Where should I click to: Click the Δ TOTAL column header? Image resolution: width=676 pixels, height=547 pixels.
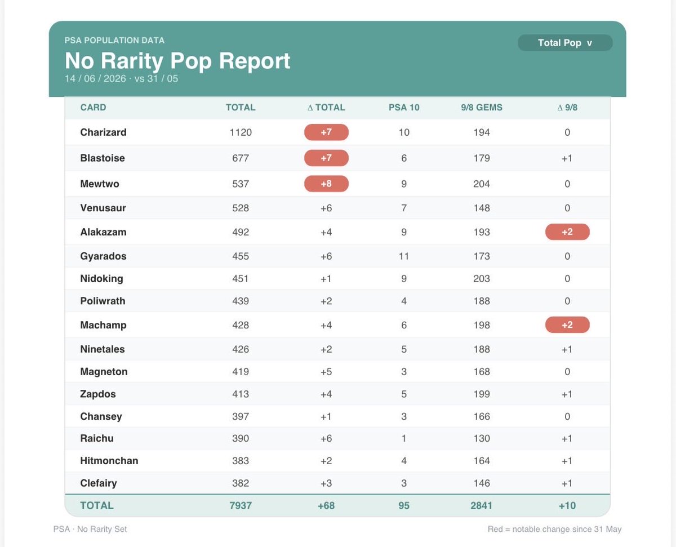pos(326,107)
